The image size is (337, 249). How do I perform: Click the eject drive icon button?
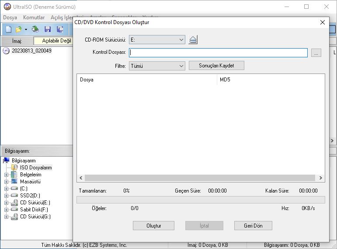[x=193, y=40]
